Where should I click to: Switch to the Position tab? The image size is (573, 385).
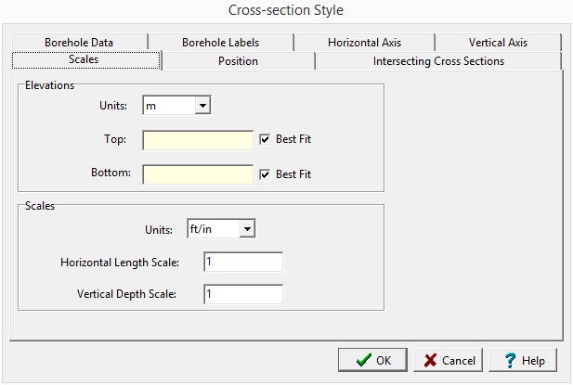point(238,61)
